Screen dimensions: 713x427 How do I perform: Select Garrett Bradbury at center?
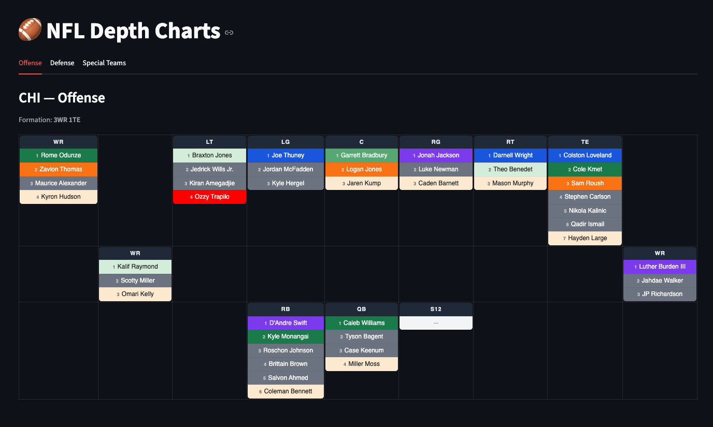click(x=362, y=155)
